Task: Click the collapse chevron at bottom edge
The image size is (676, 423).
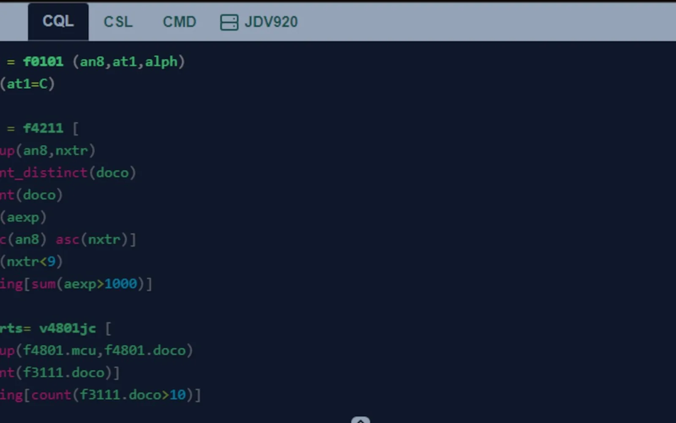Action: 360,420
